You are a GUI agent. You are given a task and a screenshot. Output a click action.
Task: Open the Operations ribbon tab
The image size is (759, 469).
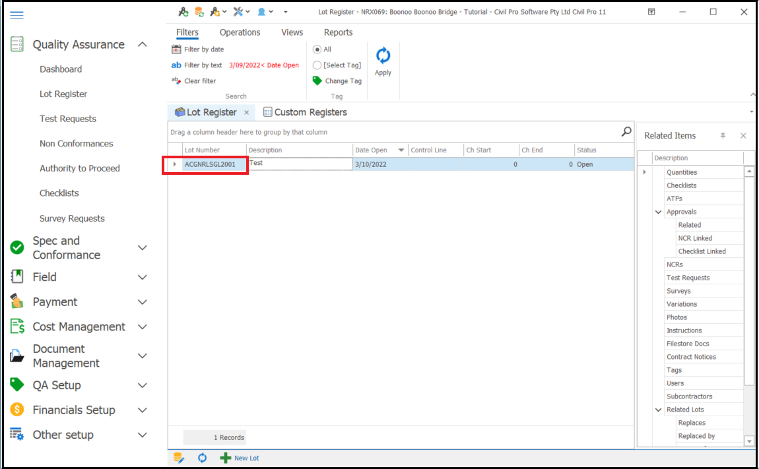tap(240, 32)
